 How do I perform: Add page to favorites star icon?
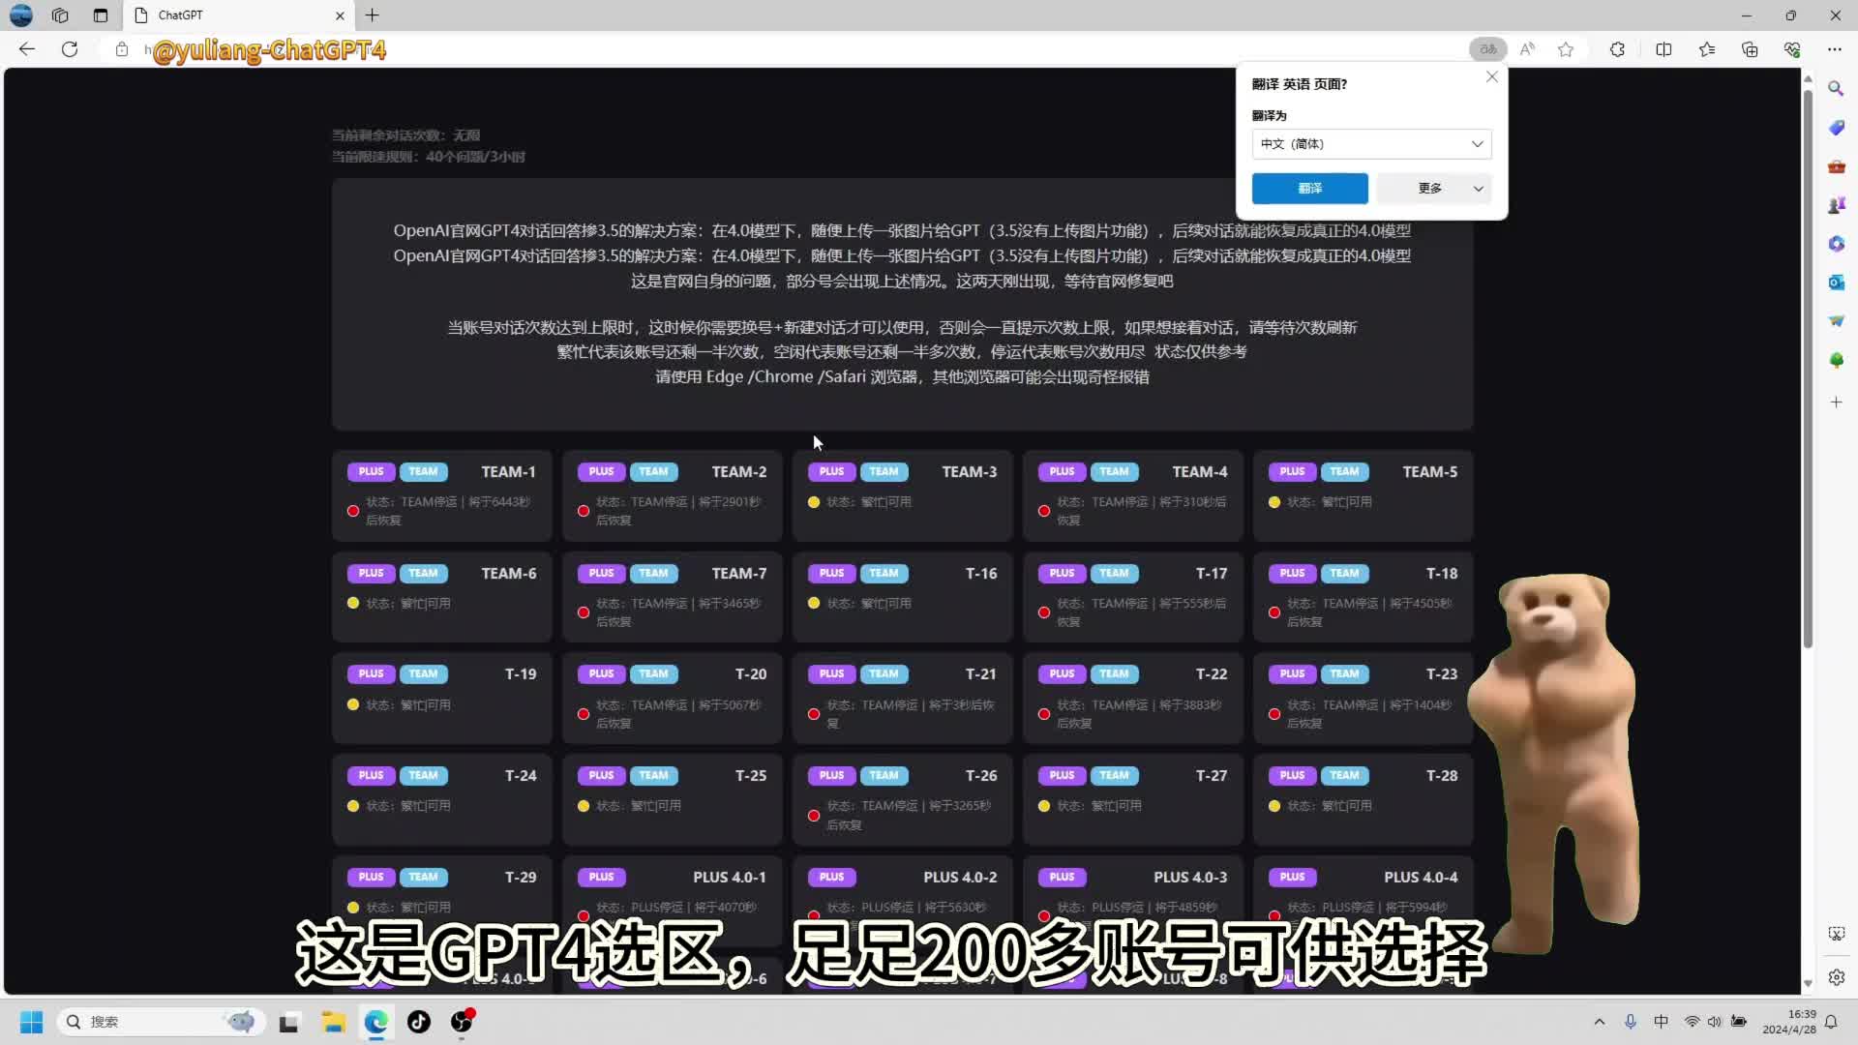coord(1566,49)
